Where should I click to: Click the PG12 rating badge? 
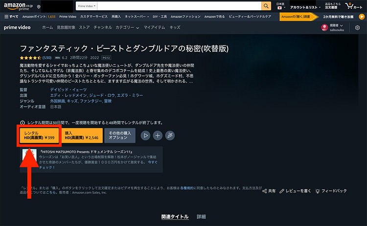pos(106,58)
